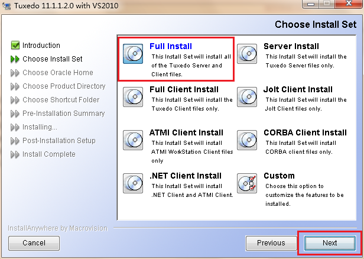
Task: Cancel the Tuxedo installation
Action: 34,242
